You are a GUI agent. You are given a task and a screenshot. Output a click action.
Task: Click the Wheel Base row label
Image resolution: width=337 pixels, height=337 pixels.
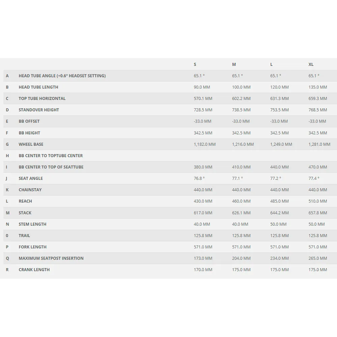pyautogui.click(x=31, y=144)
